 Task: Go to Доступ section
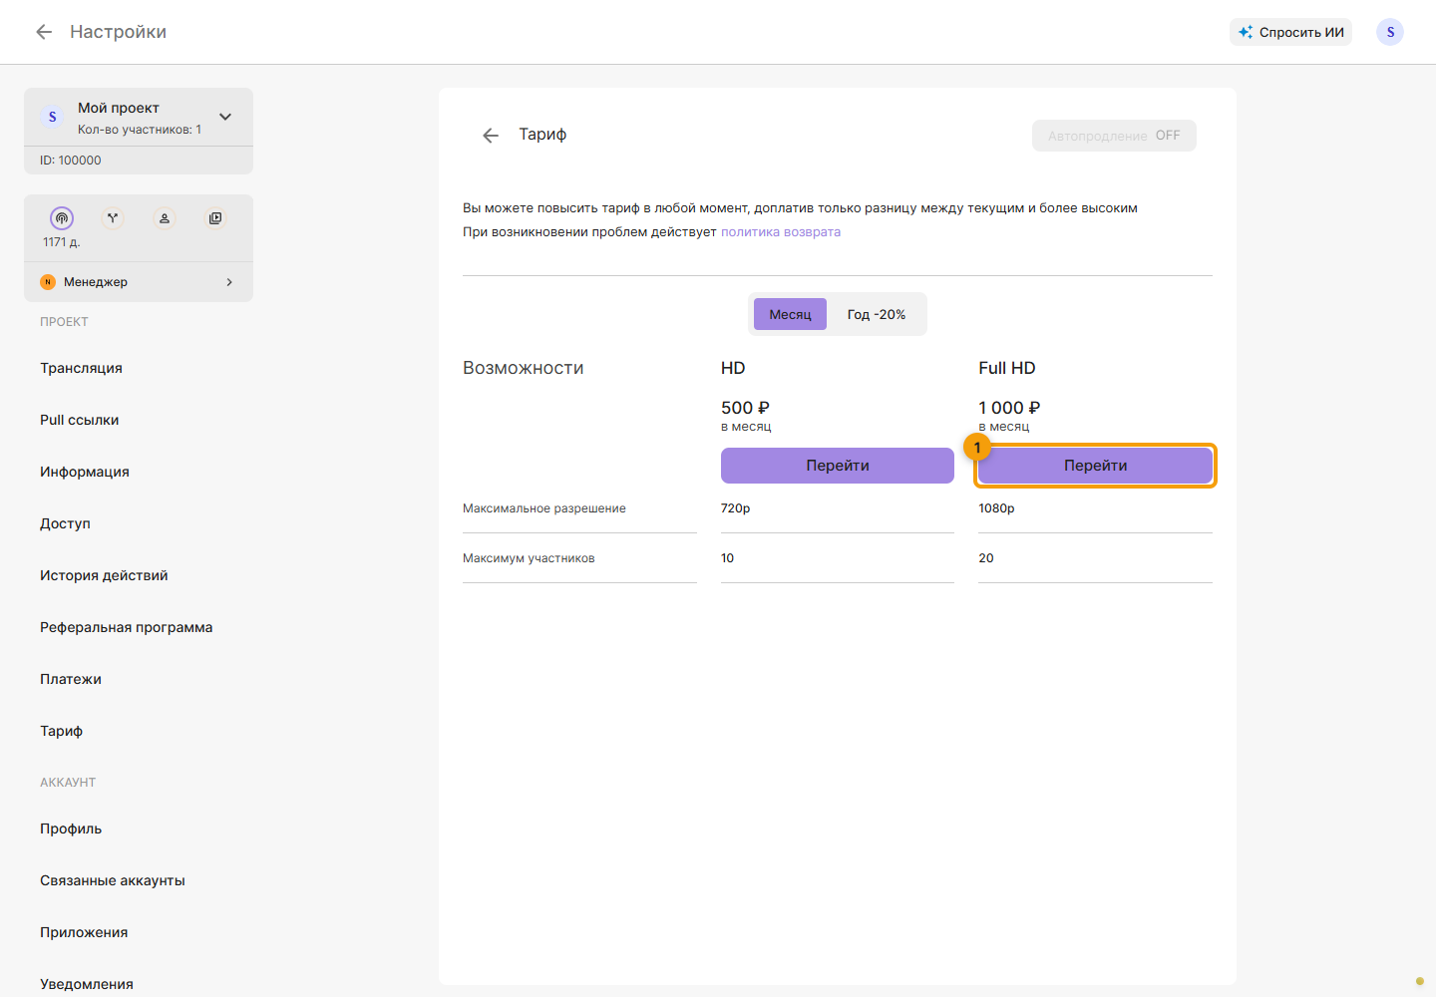tap(65, 523)
